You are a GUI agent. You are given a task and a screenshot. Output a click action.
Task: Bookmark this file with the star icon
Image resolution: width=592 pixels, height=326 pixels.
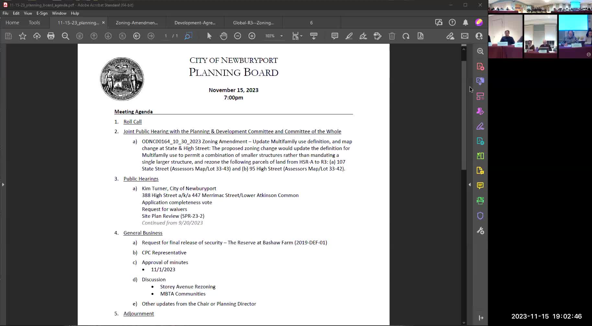[23, 36]
